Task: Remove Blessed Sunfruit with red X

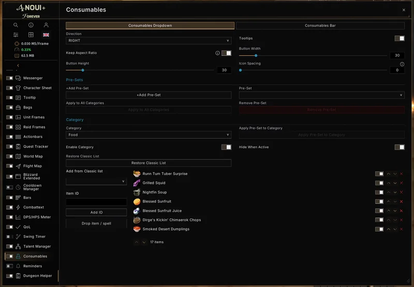Action: (x=402, y=202)
